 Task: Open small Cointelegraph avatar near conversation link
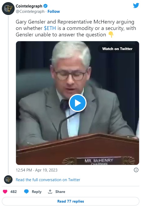click(x=8, y=180)
